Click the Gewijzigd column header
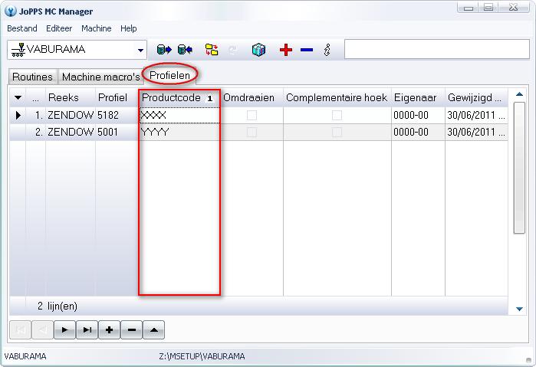The image size is (536, 367). [x=476, y=98]
